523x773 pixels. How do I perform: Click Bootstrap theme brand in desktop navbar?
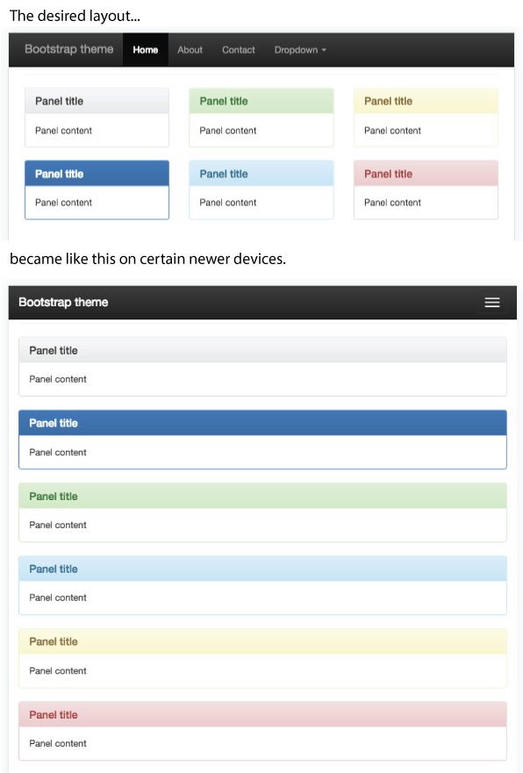point(69,49)
